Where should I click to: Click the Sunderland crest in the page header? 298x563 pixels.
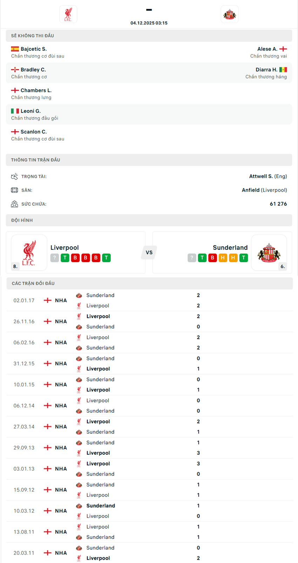click(x=230, y=14)
